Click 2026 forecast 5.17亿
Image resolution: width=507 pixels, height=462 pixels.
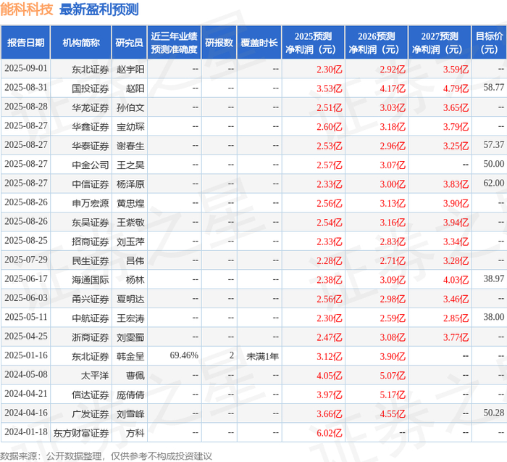click(393, 395)
